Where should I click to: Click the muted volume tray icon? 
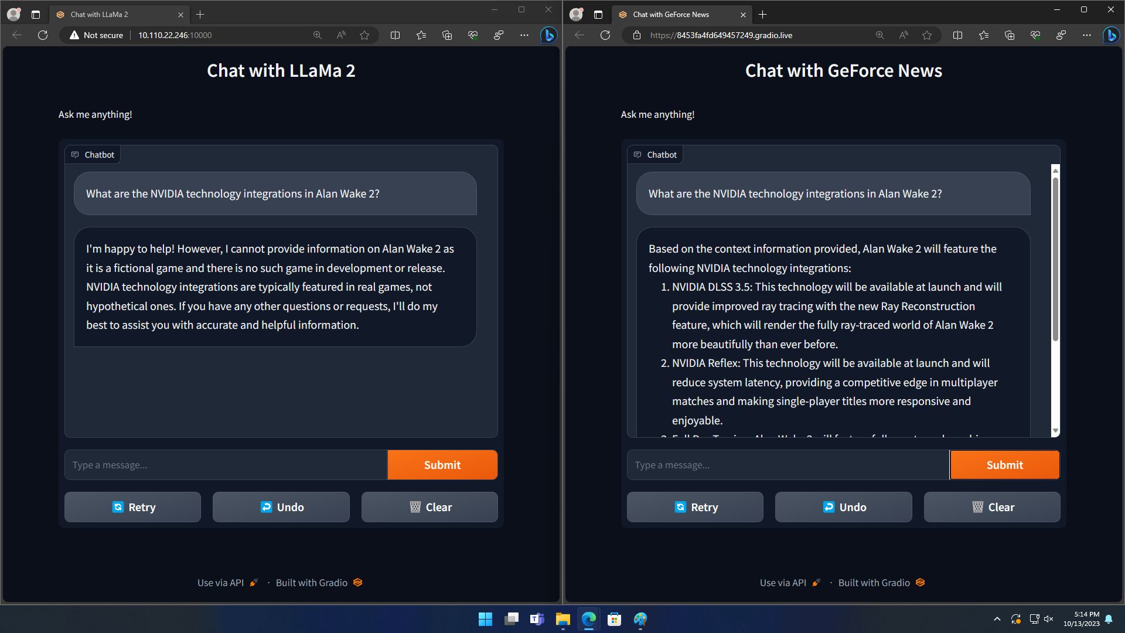pos(1049,619)
